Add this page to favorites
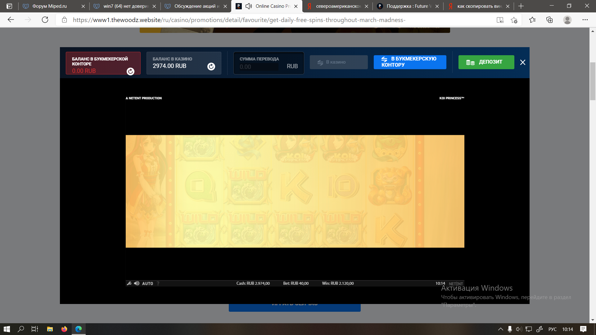The height and width of the screenshot is (335, 596). pyautogui.click(x=514, y=20)
